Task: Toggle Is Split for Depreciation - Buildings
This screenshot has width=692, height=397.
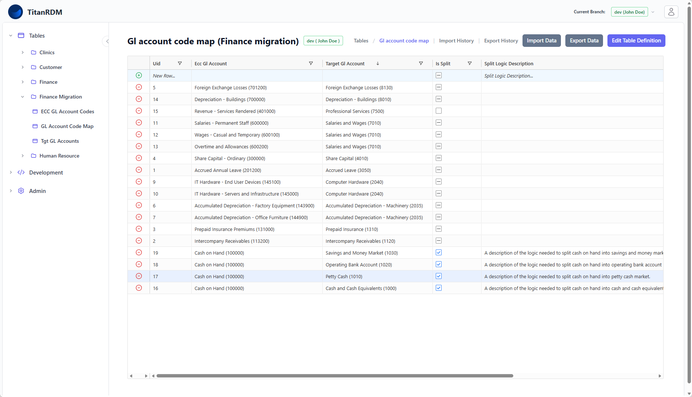Action: tap(439, 99)
